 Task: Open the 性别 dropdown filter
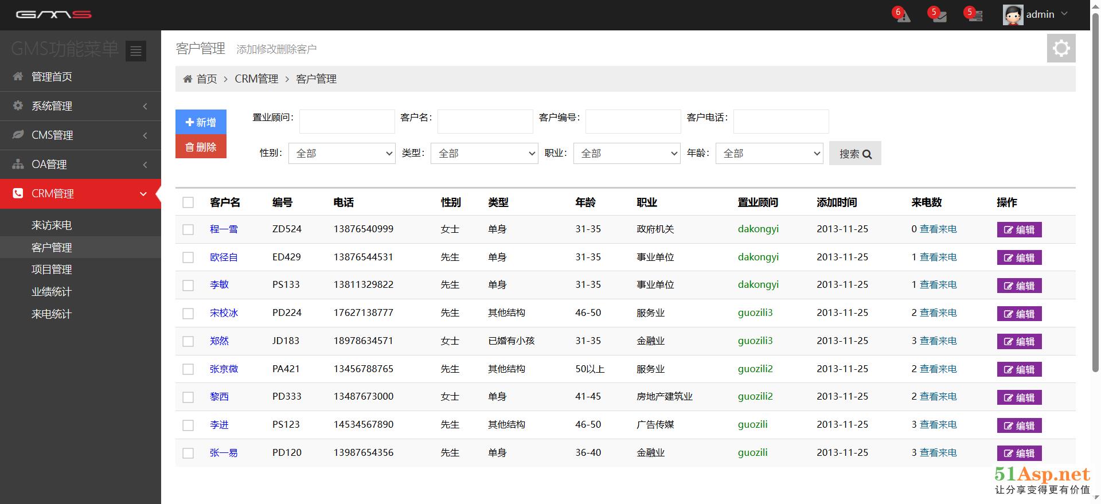click(342, 153)
